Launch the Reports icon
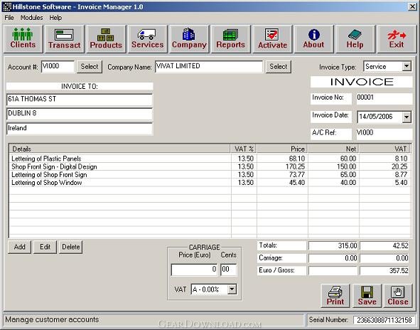Screen dimensions: 420x330 pos(231,39)
